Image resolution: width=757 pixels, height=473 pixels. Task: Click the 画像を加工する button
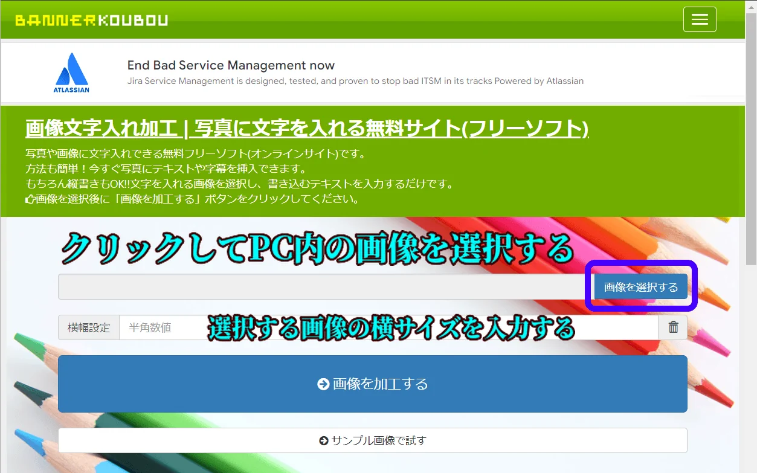373,384
